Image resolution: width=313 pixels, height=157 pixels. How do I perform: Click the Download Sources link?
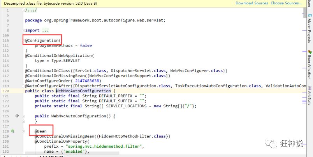tap(252, 3)
